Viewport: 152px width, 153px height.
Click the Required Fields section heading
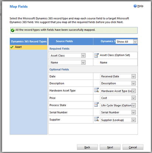click(x=59, y=49)
